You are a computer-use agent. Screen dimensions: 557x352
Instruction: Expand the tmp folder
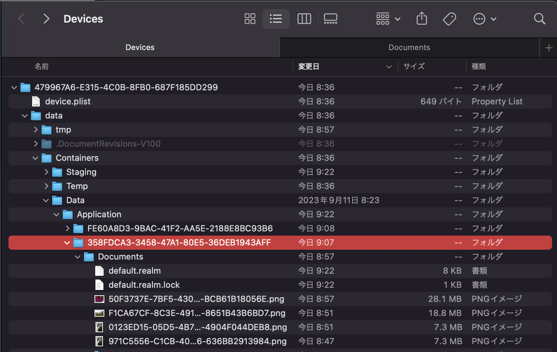(x=36, y=130)
